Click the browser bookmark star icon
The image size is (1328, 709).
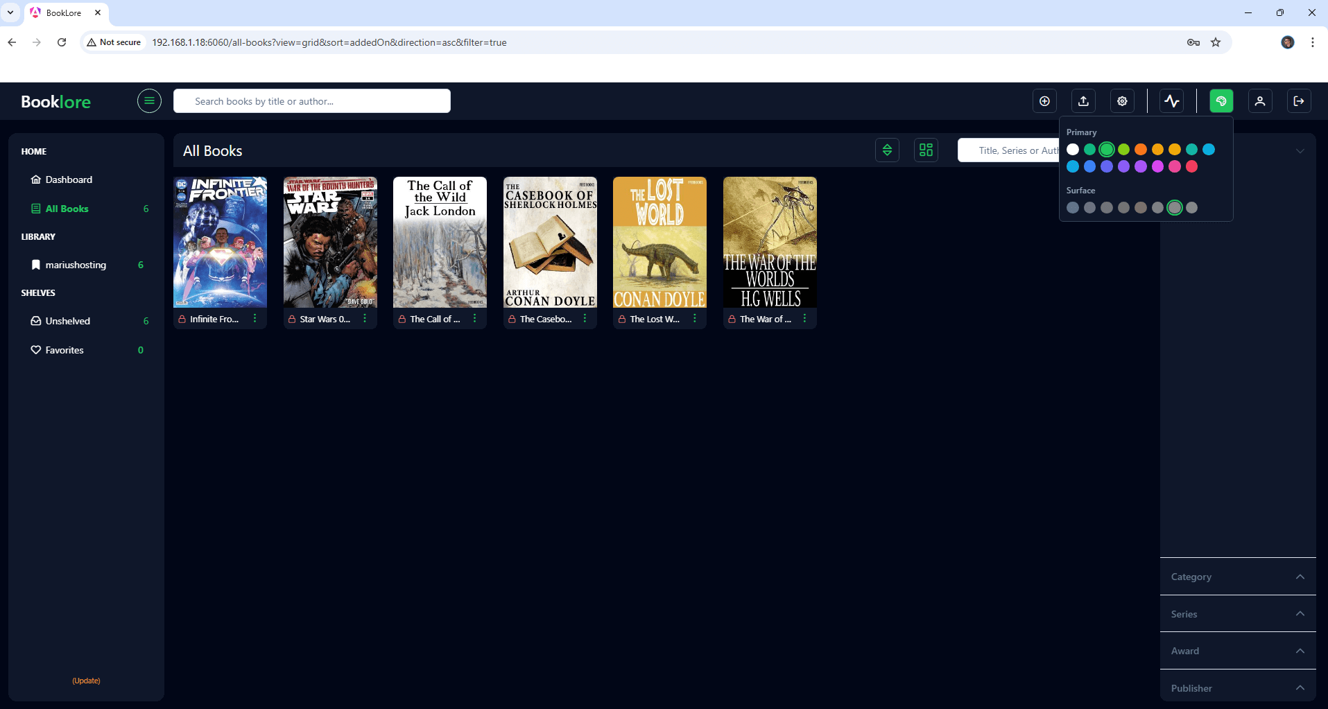tap(1216, 42)
